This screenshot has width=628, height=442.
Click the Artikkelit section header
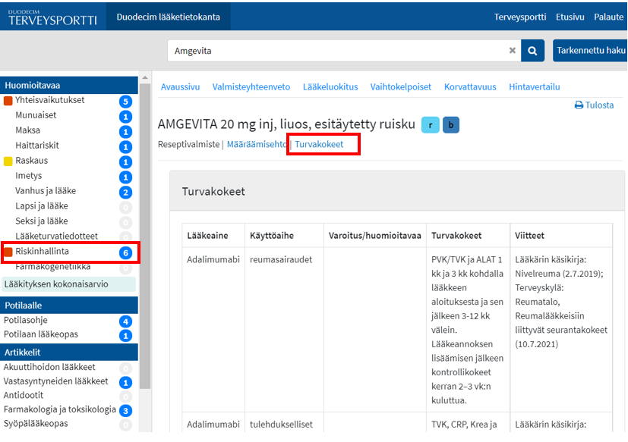point(69,352)
